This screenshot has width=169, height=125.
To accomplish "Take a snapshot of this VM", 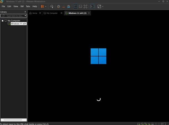I will [58, 6].
